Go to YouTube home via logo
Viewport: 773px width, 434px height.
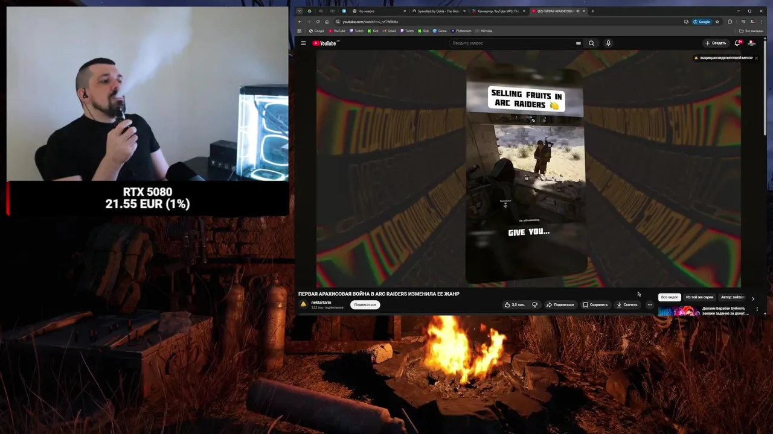(x=325, y=43)
